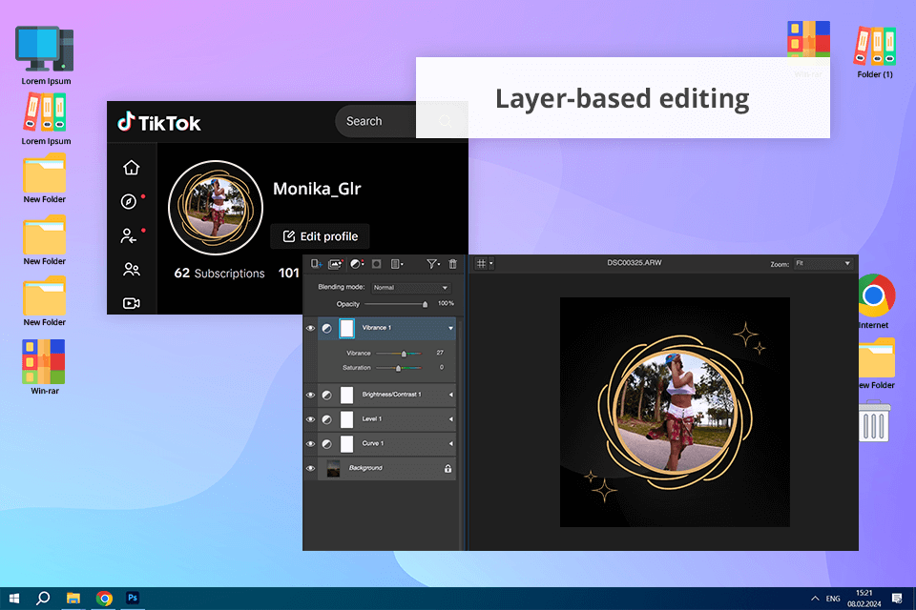Open TikTok Following sidebar icon

pos(129,235)
